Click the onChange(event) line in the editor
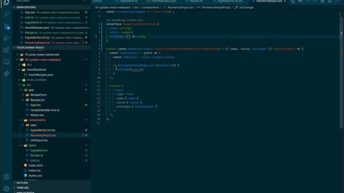344x193 pixels. (x=130, y=70)
